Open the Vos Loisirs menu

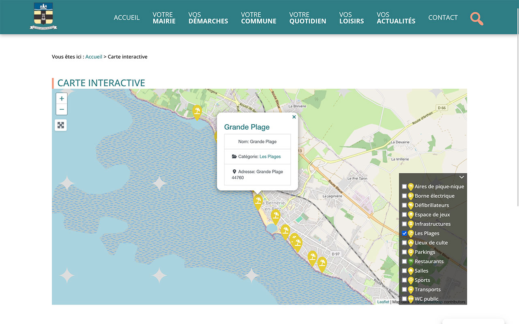click(352, 18)
